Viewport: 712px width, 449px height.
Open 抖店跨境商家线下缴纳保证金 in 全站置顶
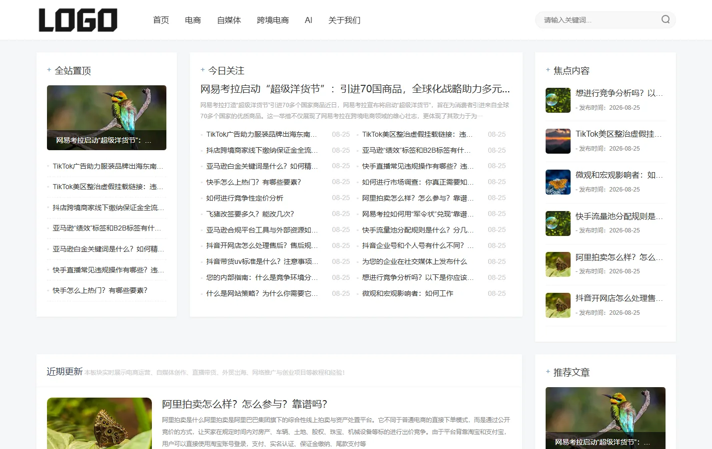click(108, 208)
